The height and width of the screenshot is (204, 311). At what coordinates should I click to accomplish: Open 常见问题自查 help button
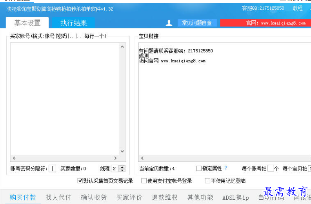[x=197, y=23]
